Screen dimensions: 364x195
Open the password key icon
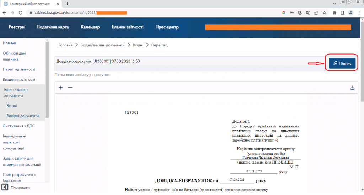click(x=292, y=13)
